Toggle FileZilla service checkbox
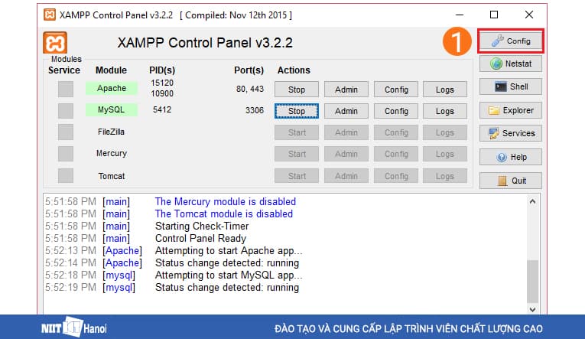Image resolution: width=585 pixels, height=339 pixels. click(66, 132)
